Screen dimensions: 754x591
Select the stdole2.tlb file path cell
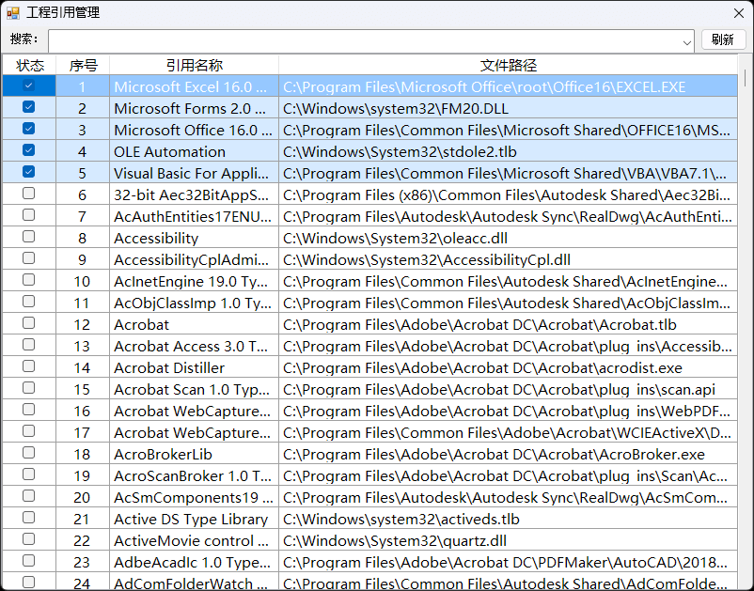pos(509,151)
